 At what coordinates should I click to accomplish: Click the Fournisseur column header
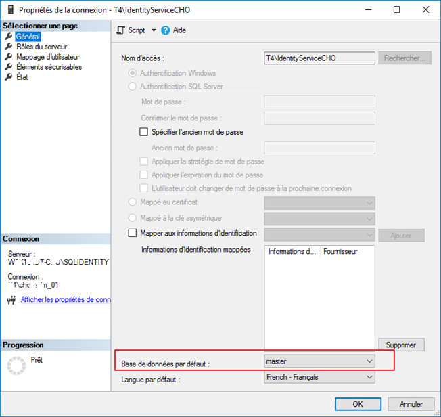(341, 252)
